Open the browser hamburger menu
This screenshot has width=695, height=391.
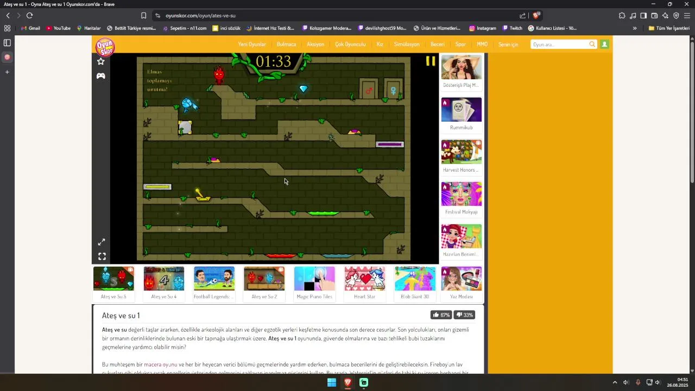tap(687, 16)
